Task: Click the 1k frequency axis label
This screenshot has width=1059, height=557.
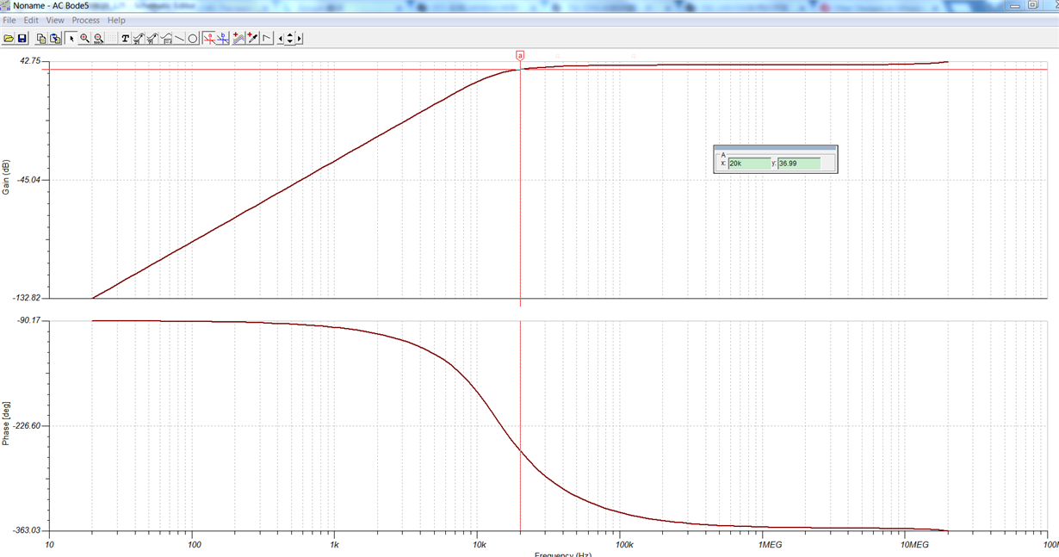Action: click(x=336, y=545)
